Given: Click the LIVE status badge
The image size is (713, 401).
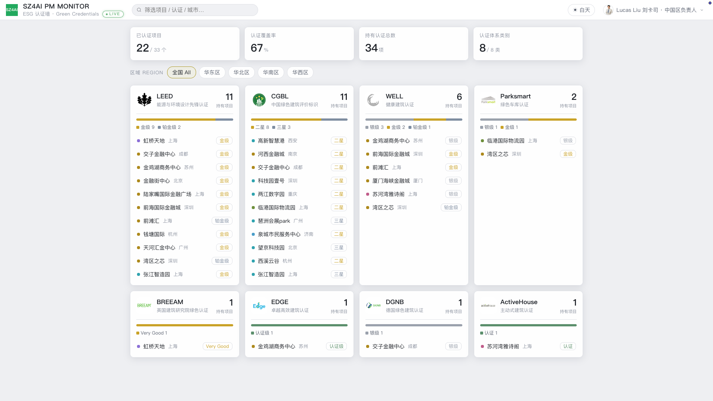Looking at the screenshot, I should (113, 14).
